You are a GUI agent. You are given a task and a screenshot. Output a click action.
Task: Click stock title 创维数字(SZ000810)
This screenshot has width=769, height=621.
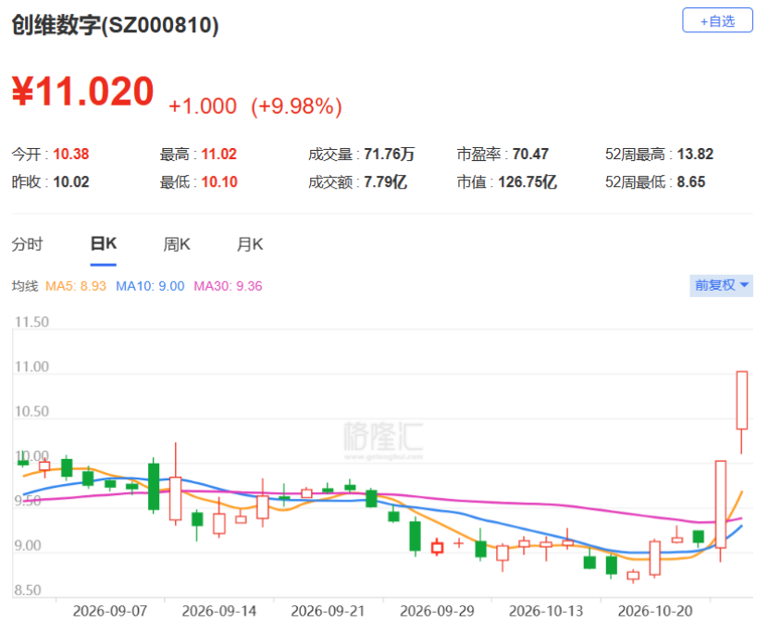pos(116,26)
